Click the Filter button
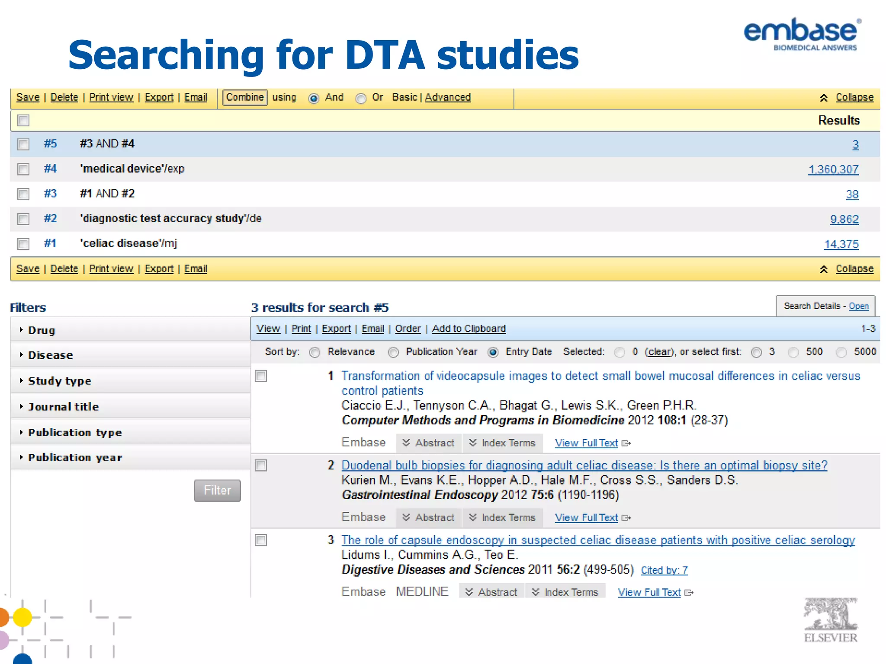This screenshot has width=886, height=664. pos(217,491)
